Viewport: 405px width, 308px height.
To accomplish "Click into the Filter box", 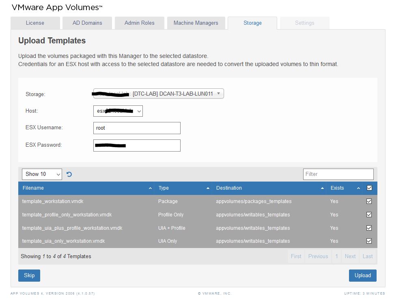I will [338, 174].
